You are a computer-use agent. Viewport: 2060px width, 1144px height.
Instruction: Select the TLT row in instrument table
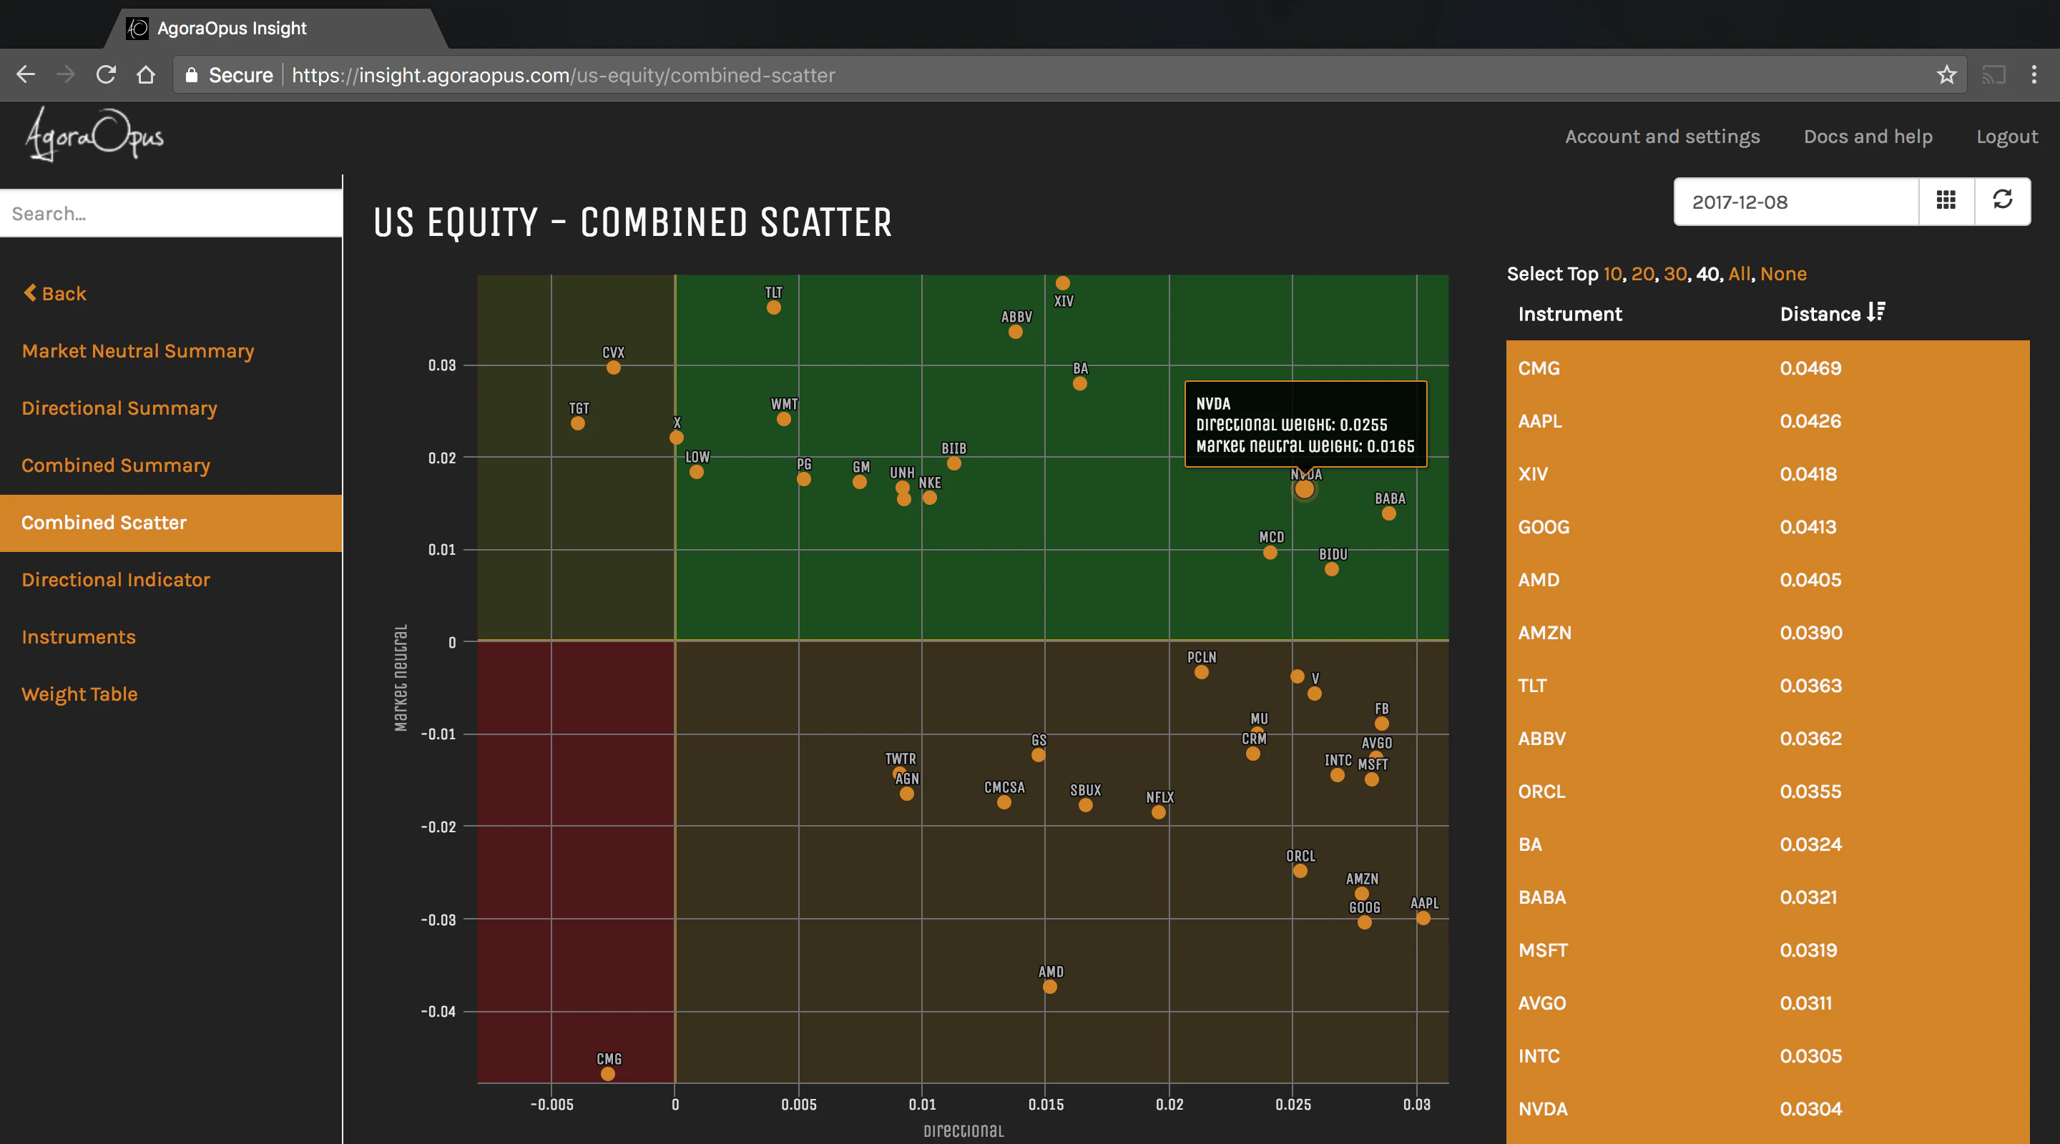pos(1767,685)
